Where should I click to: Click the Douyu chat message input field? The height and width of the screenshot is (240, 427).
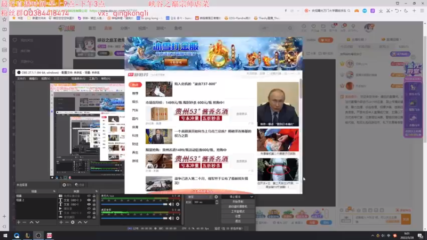(x=377, y=219)
